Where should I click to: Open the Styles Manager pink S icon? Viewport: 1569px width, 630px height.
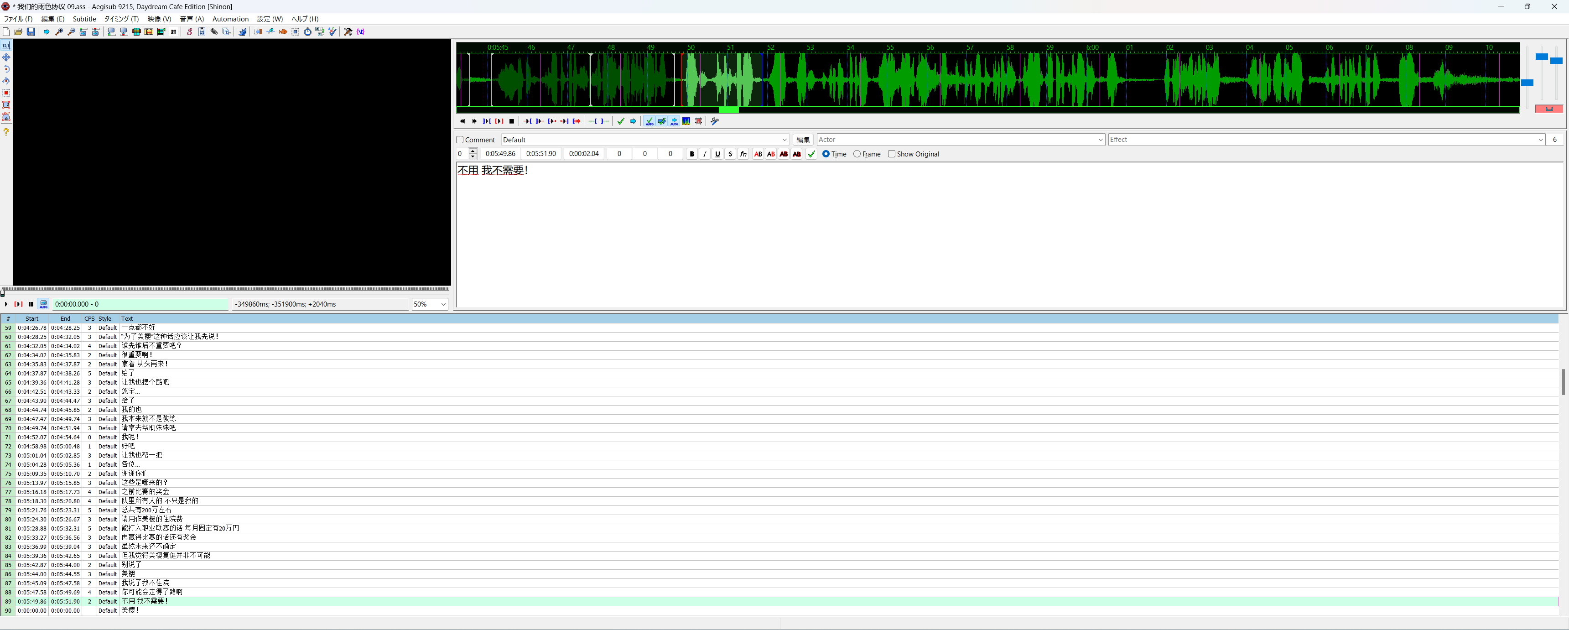pyautogui.click(x=189, y=31)
